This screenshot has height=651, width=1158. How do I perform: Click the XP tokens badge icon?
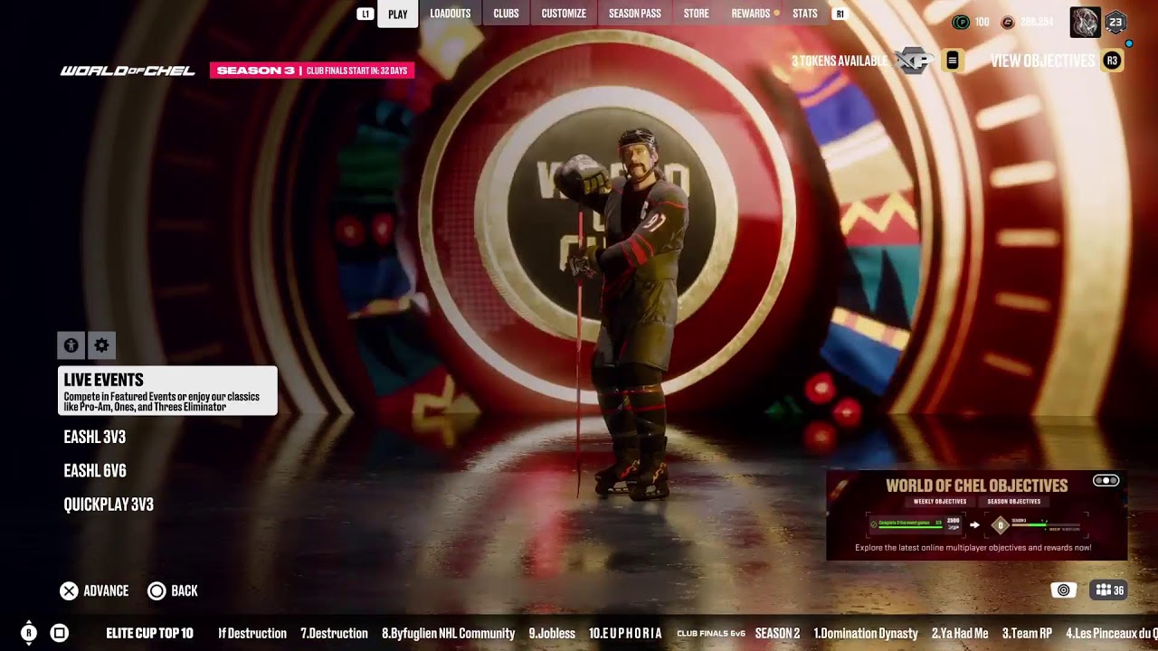coord(914,61)
